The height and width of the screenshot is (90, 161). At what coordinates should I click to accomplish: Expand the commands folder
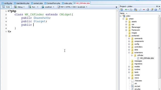tap(129, 38)
